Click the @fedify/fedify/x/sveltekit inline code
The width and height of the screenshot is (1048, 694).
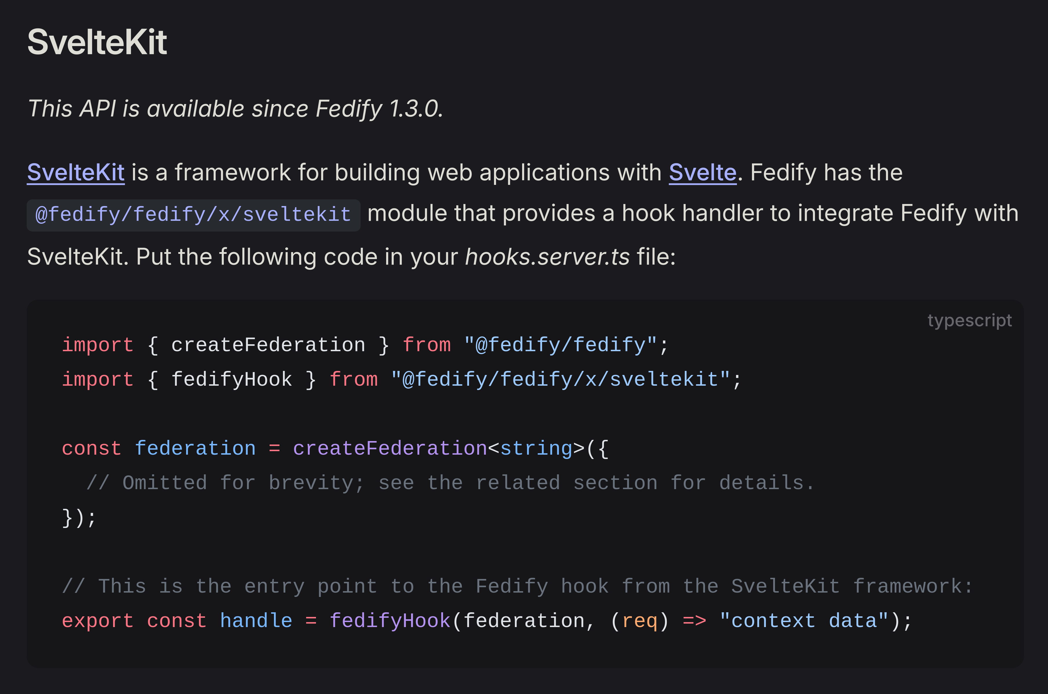[x=193, y=215]
